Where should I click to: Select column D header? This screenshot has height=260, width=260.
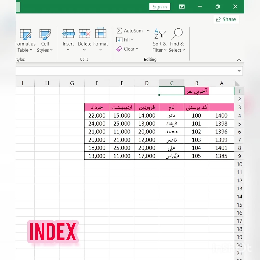(147, 83)
